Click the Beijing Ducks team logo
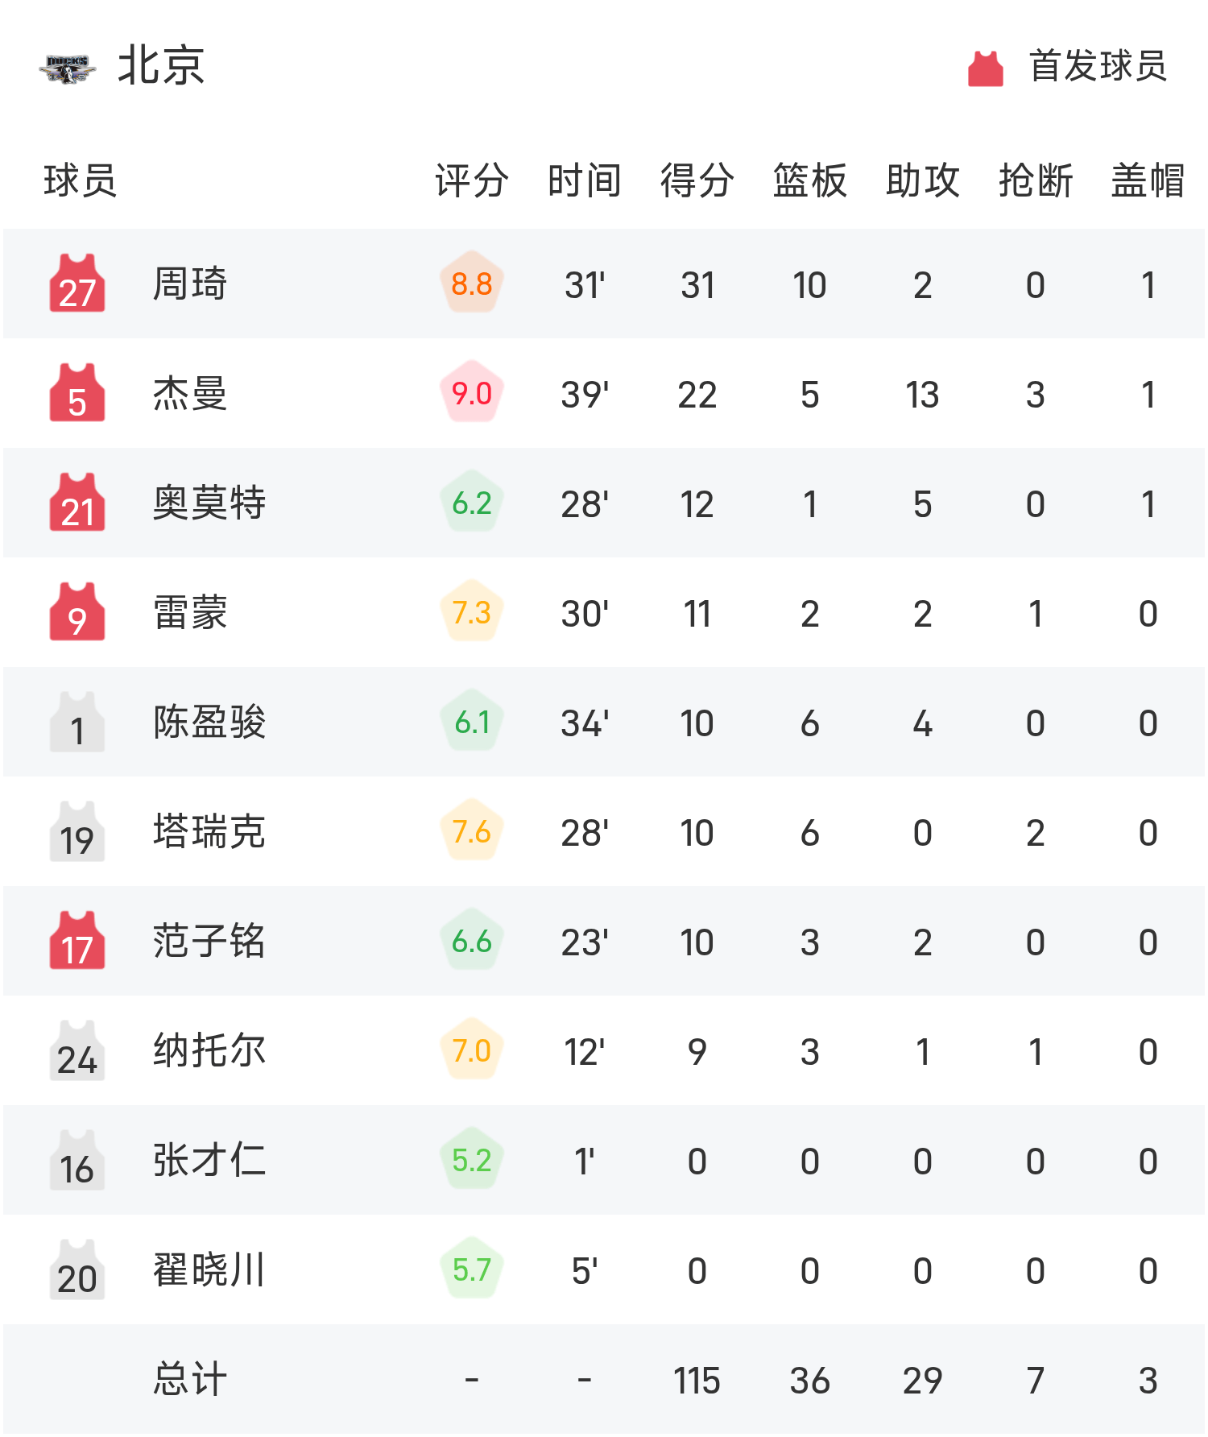The width and height of the screenshot is (1208, 1437). [x=68, y=68]
